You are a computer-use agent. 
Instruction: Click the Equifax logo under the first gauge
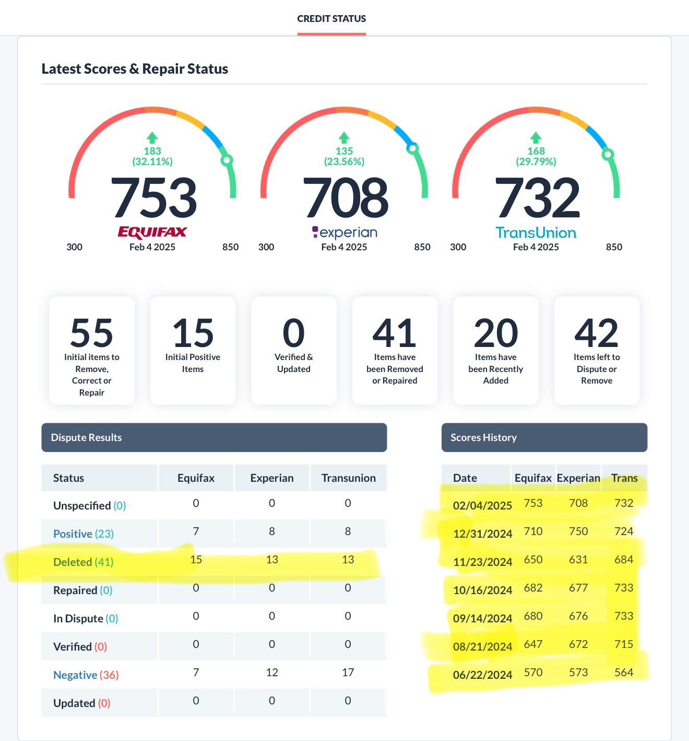(x=152, y=232)
